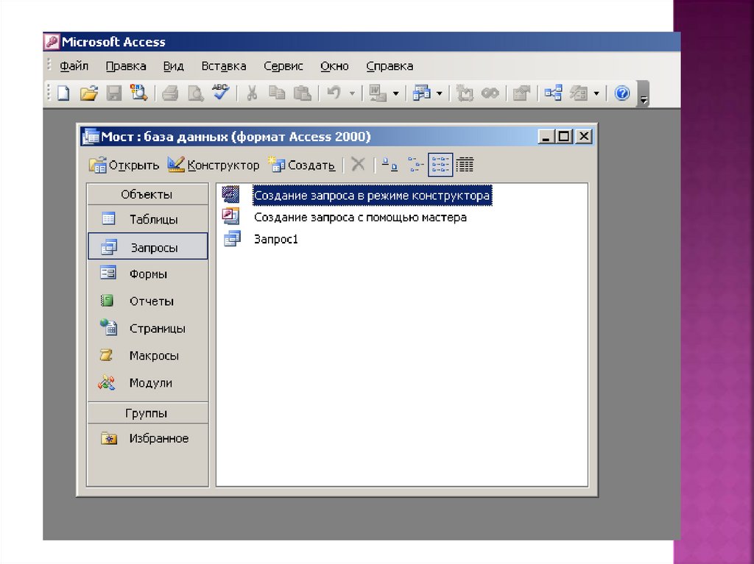The image size is (754, 564).
Task: Click the Группы header bar
Action: (147, 413)
